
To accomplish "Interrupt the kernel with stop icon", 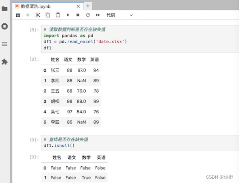I will click(x=78, y=15).
